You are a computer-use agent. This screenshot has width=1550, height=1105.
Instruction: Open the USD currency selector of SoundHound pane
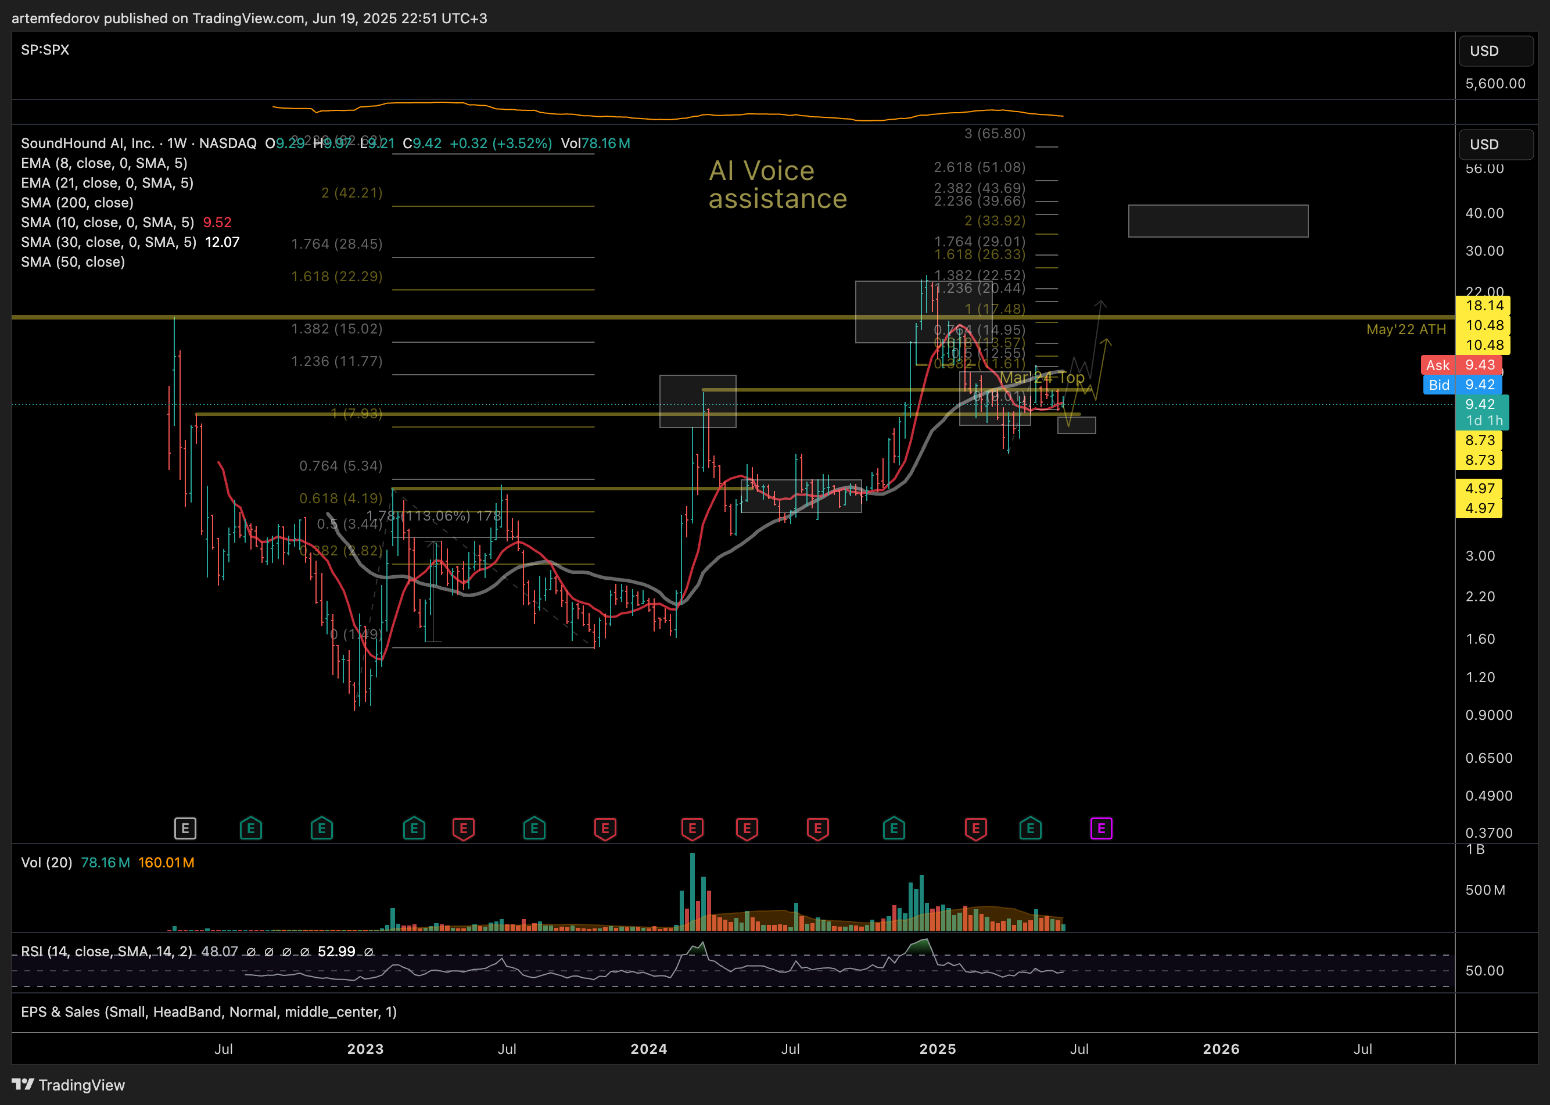pyautogui.click(x=1495, y=144)
